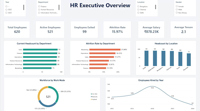The width and height of the screenshot is (200, 111).
Task: Click the 97 data point for 2026
Action: [192, 105]
